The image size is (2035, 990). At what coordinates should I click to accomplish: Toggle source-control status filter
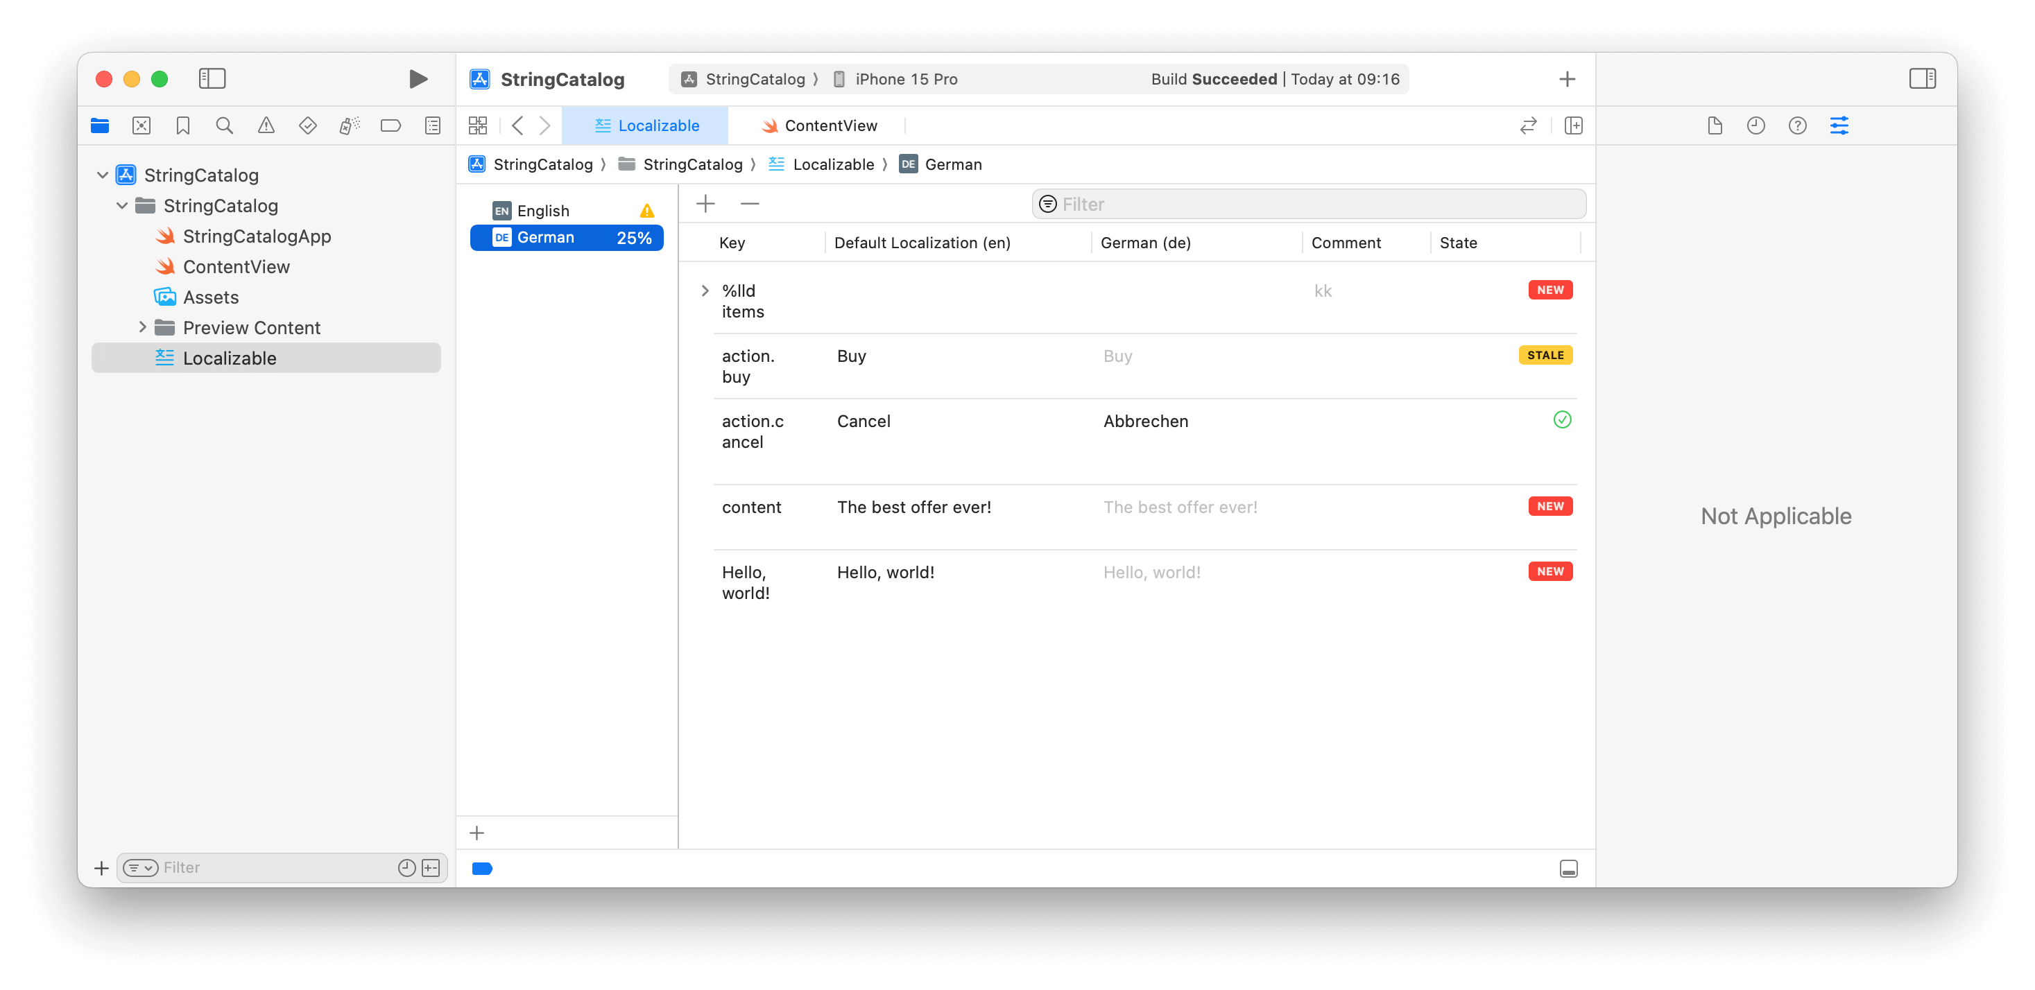[431, 867]
